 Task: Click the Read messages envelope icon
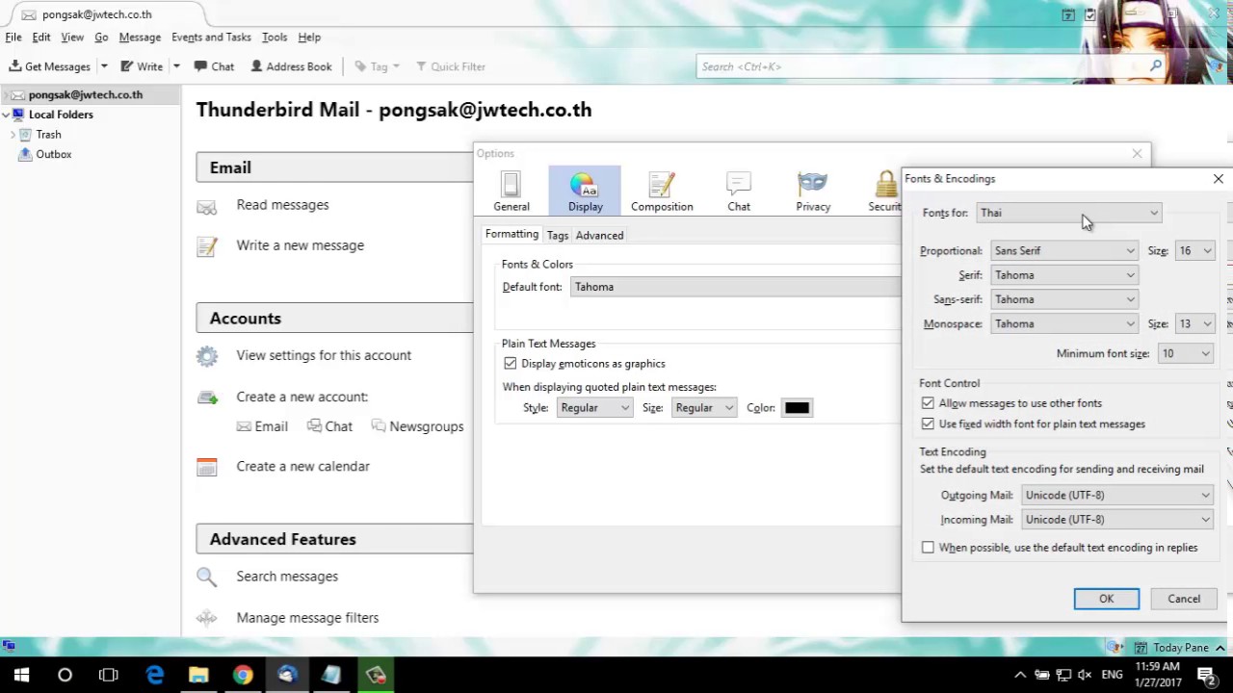[x=206, y=206]
